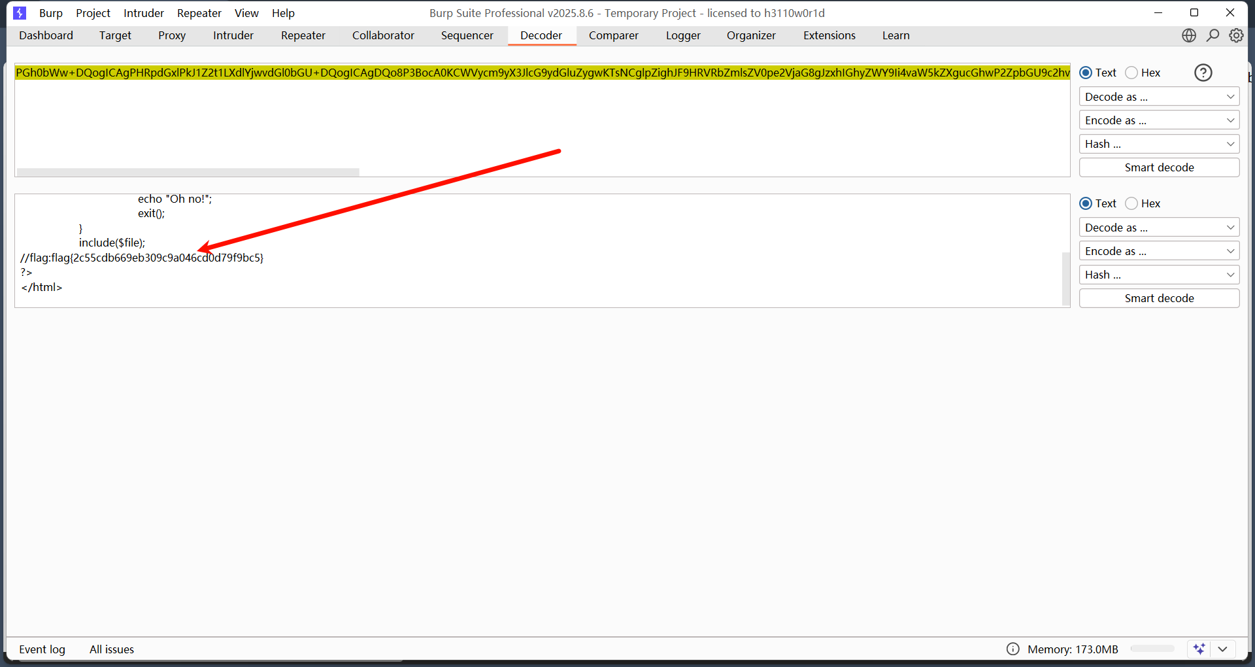Open the Decoder help question-mark icon
The height and width of the screenshot is (667, 1255).
(x=1203, y=73)
